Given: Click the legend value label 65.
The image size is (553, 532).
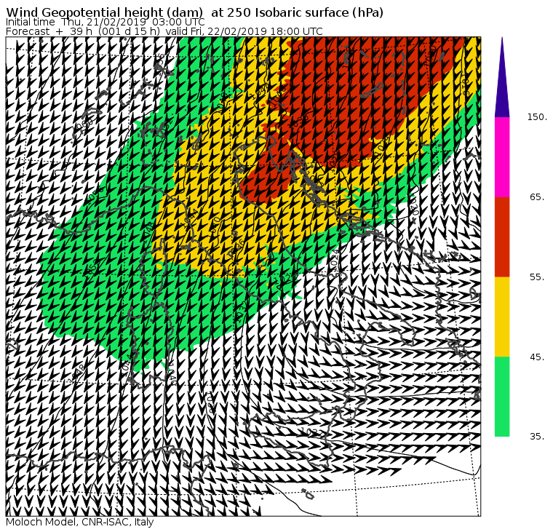Looking at the screenshot, I should point(537,196).
